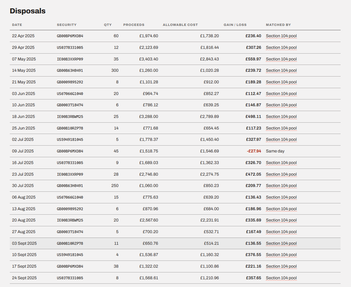Click Section 104 pool on 03 Sept 2025 row

point(281,243)
